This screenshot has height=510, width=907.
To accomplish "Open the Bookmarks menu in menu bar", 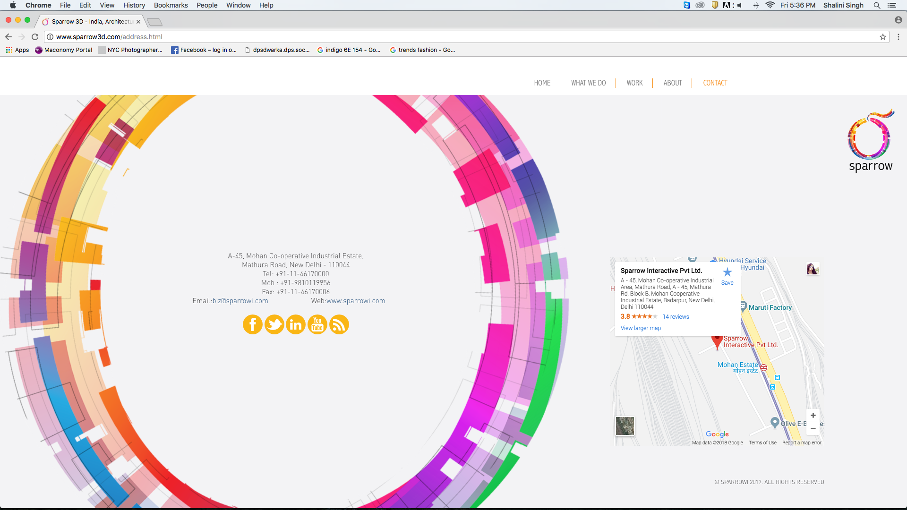I will pos(171,5).
